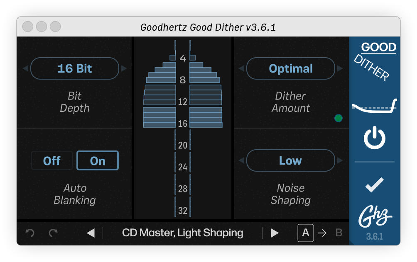Step Dither Amount to next option
Image resolution: width=417 pixels, height=262 pixels.
pos(340,68)
